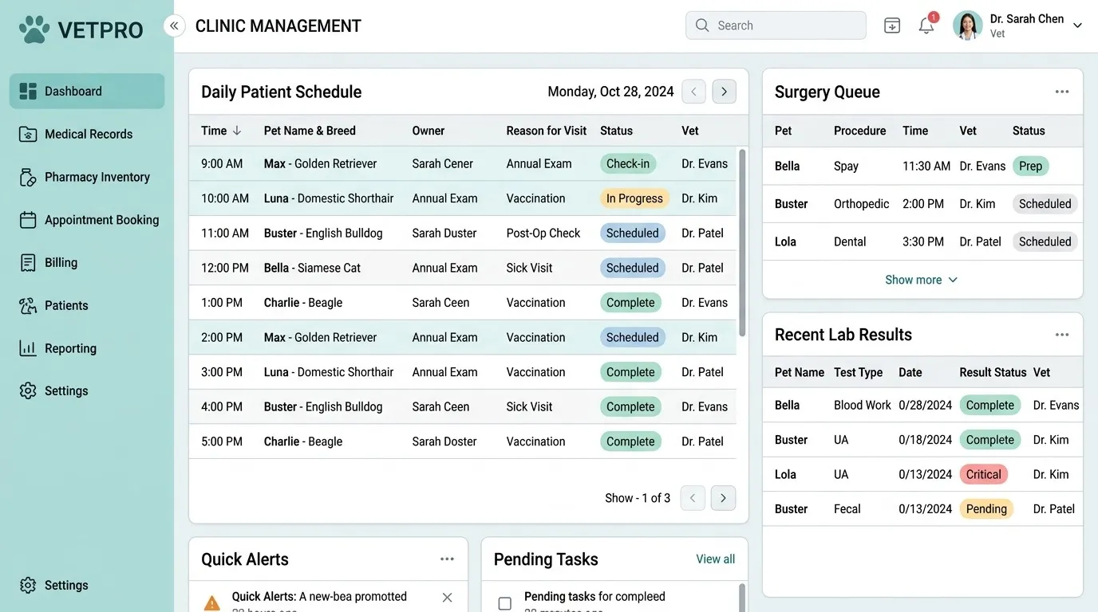Viewport: 1098px width, 612px height.
Task: Open Dashboard grid icon in sidebar
Action: [28, 91]
